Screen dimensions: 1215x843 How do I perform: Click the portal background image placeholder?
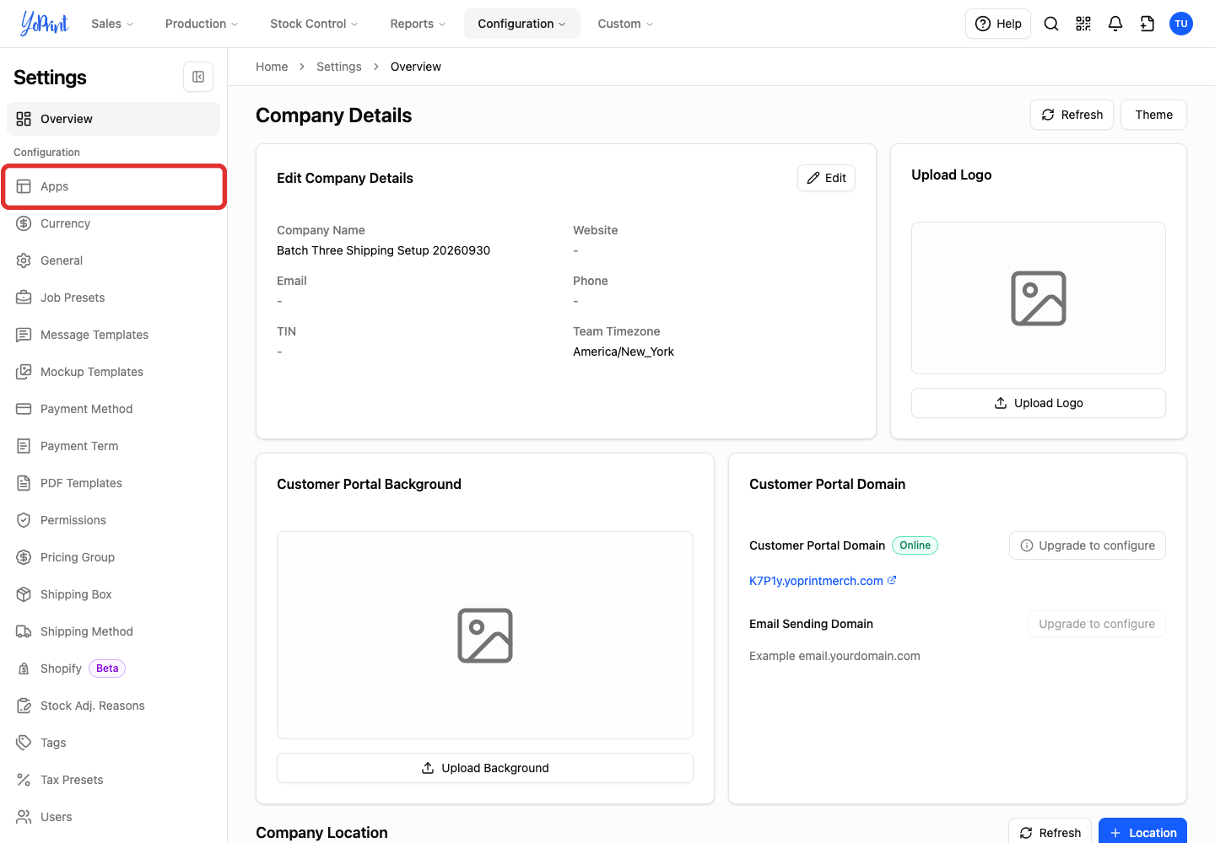(x=485, y=636)
